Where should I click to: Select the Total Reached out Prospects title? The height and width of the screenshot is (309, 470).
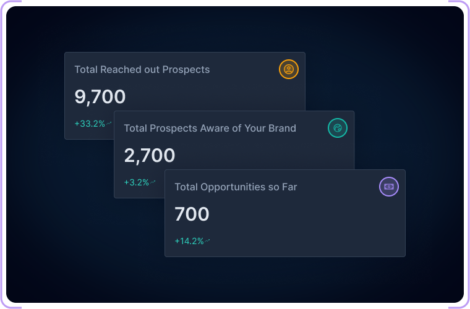click(142, 70)
